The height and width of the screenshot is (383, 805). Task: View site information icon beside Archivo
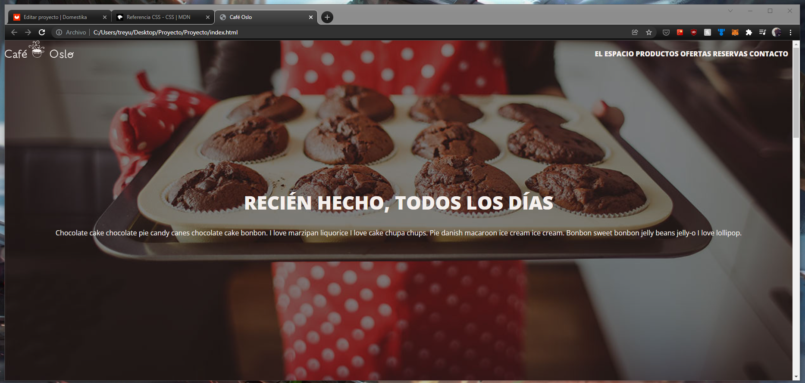pos(59,32)
